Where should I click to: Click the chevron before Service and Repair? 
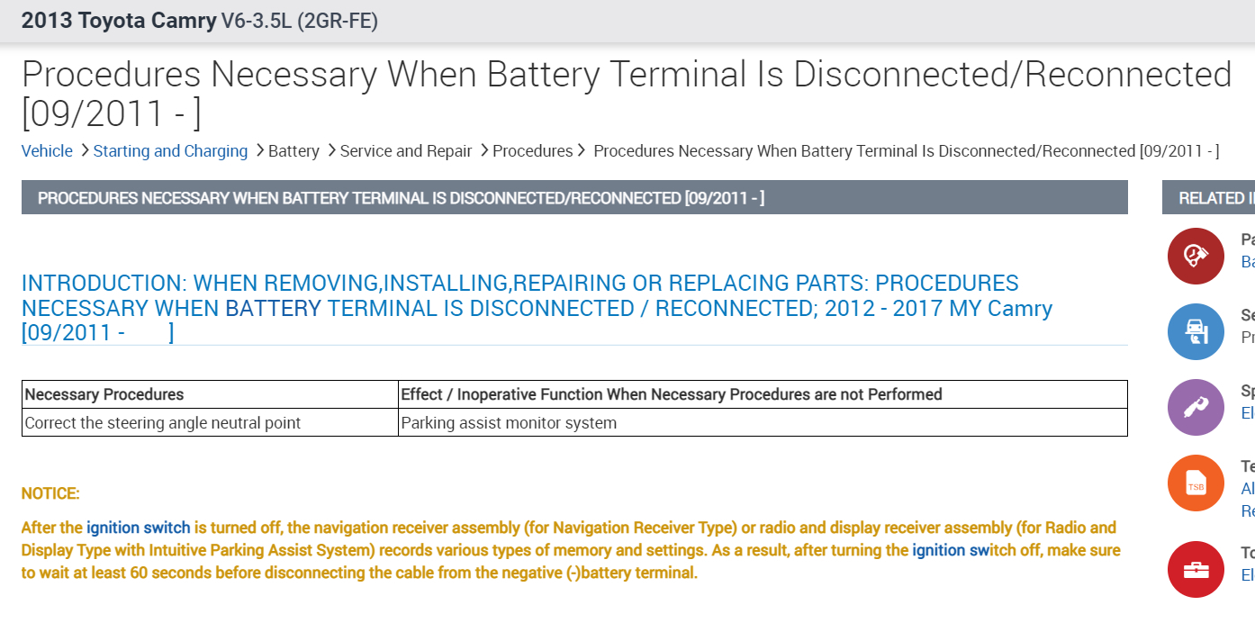pyautogui.click(x=331, y=150)
